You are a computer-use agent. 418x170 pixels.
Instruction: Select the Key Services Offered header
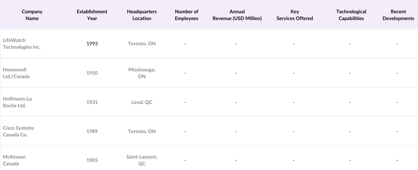click(x=295, y=15)
